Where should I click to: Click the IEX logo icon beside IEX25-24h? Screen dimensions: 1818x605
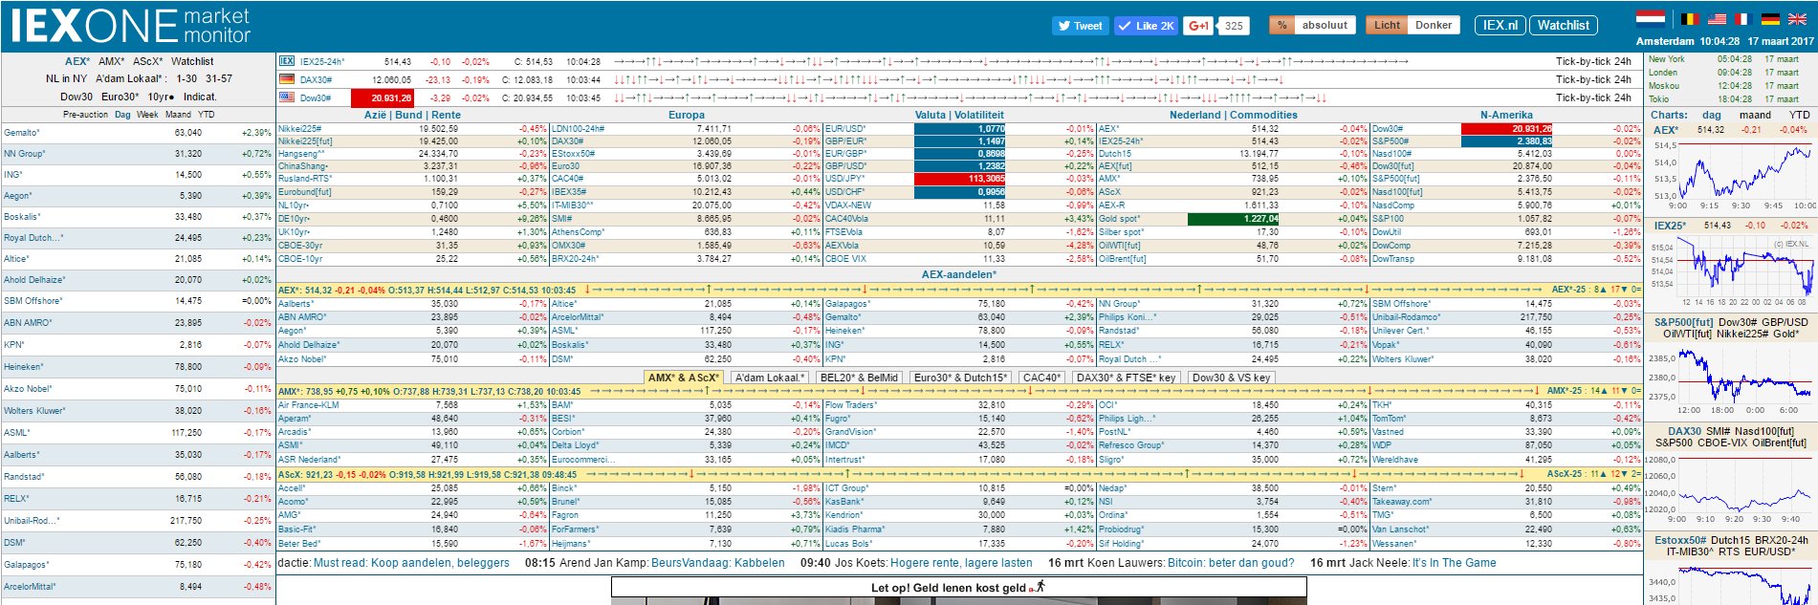287,61
